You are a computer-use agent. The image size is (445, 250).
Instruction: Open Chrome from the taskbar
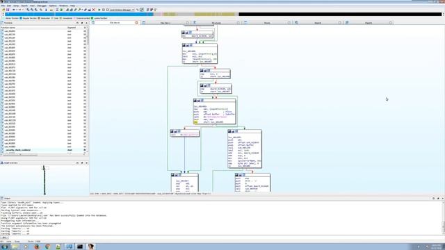click(47, 247)
